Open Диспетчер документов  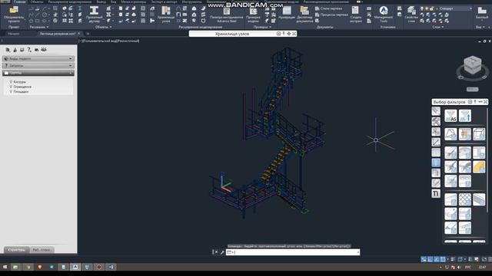tap(304, 15)
